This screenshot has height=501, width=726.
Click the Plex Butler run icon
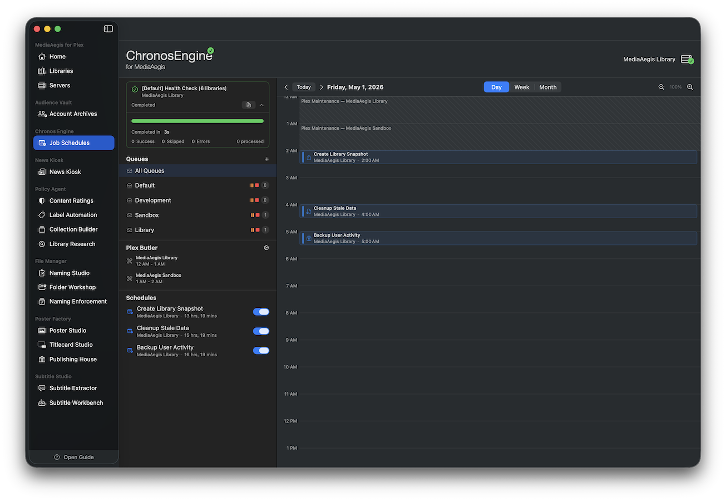tap(266, 248)
